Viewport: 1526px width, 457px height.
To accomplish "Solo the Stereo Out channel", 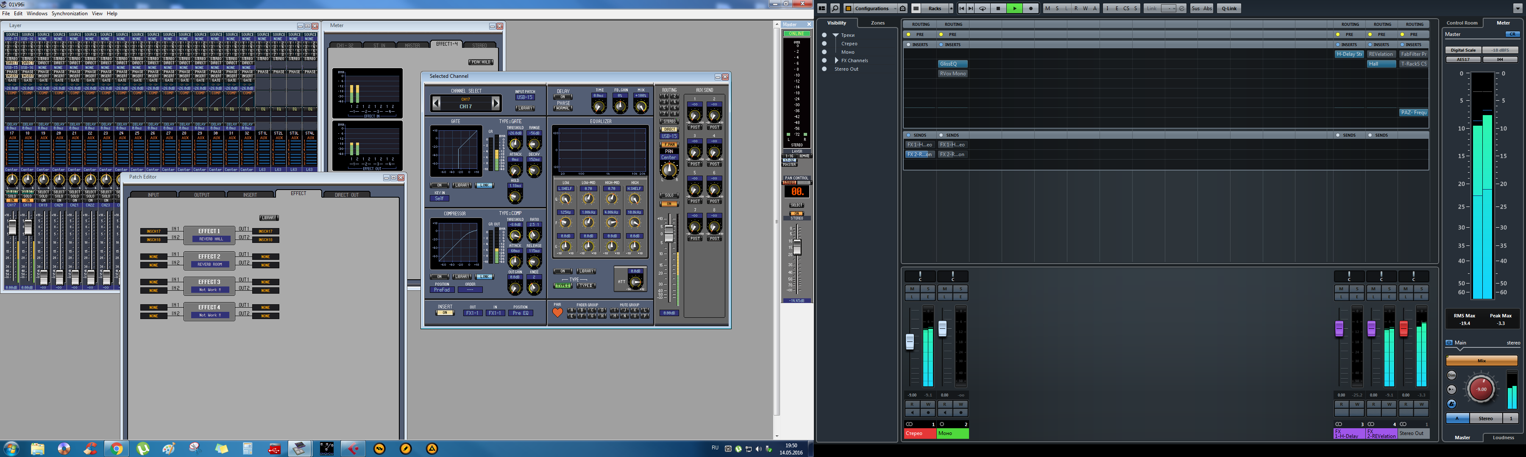I will pos(1421,289).
